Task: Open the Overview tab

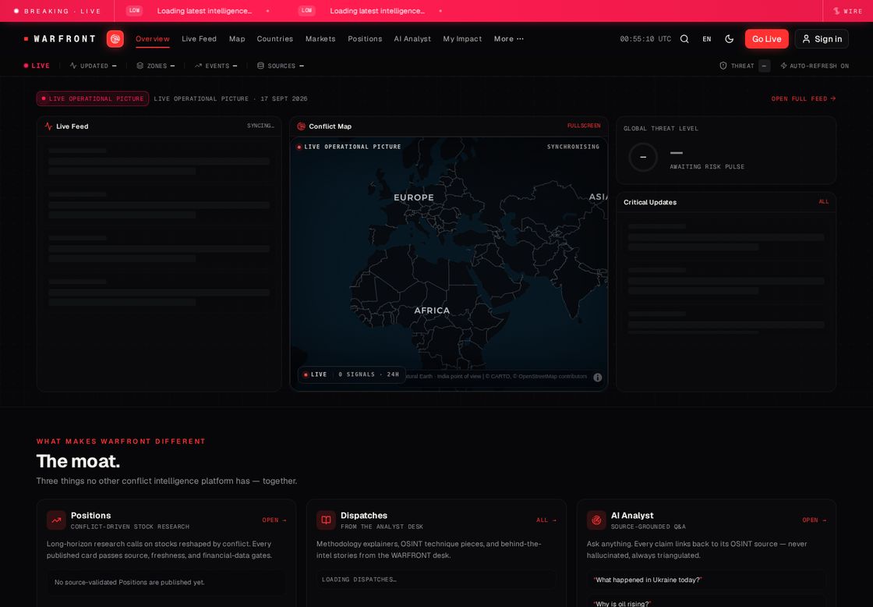Action: 153,39
